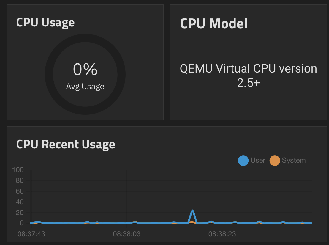329x245 pixels.
Task: Click the 08:37:43 time axis label
Action: 31,234
